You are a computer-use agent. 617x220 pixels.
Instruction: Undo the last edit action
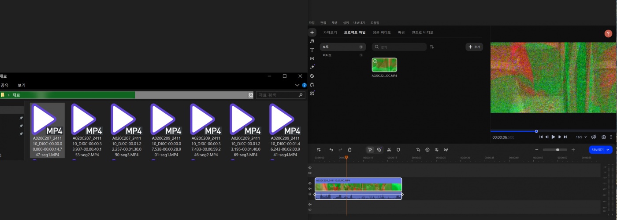click(331, 150)
